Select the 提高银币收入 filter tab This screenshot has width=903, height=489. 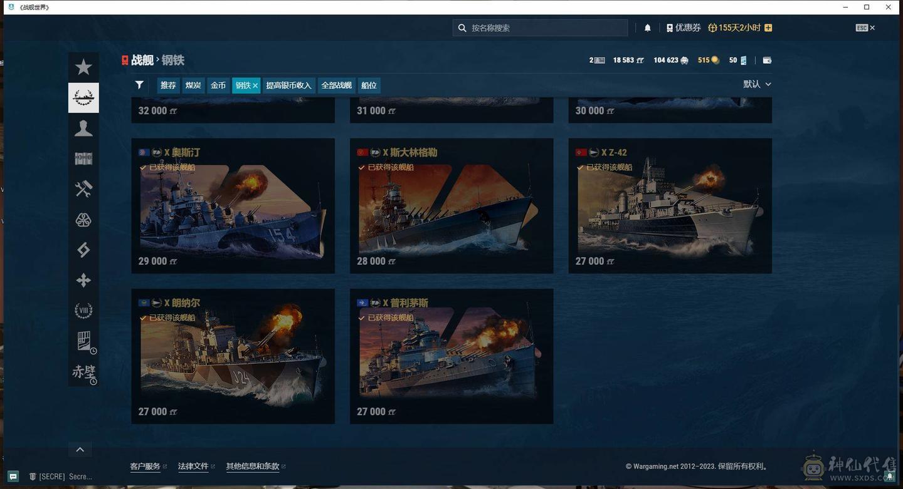[x=288, y=85]
